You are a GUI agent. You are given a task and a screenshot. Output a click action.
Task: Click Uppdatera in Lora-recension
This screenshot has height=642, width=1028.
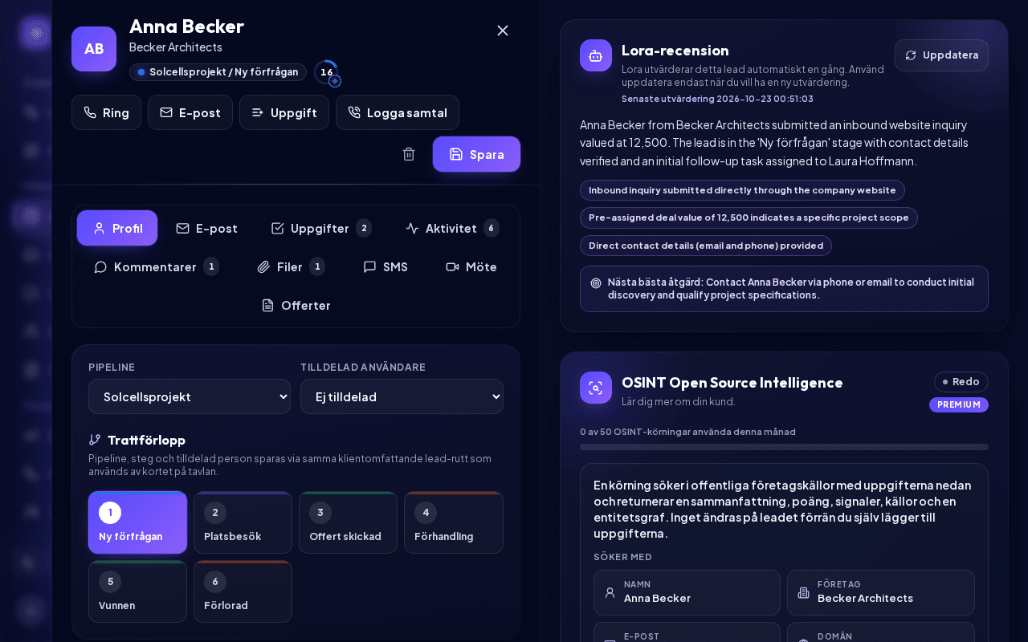pos(941,55)
